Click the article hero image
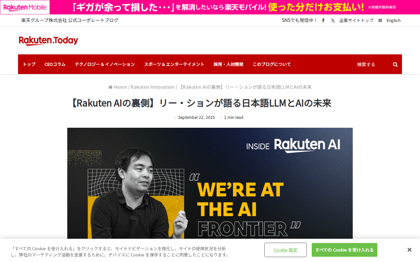 coord(210,183)
